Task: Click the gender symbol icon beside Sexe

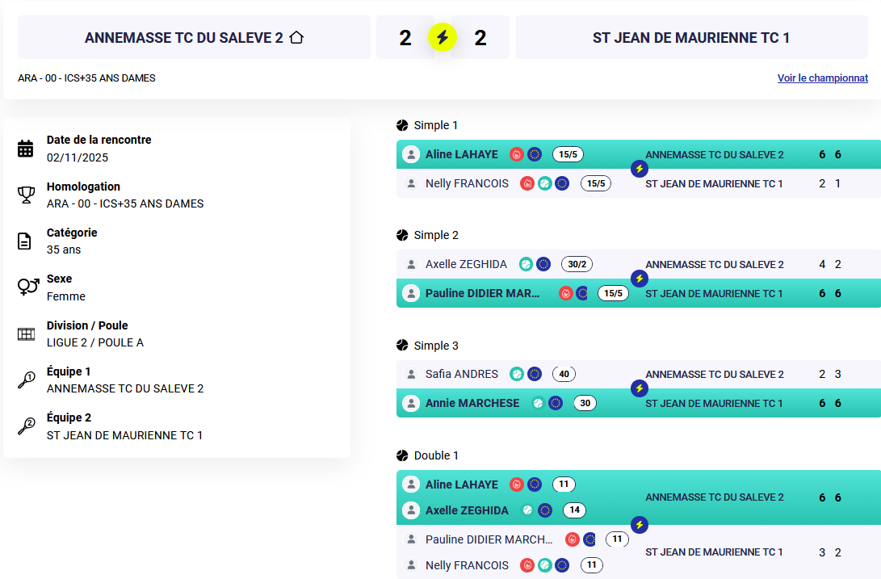Action: tap(27, 287)
